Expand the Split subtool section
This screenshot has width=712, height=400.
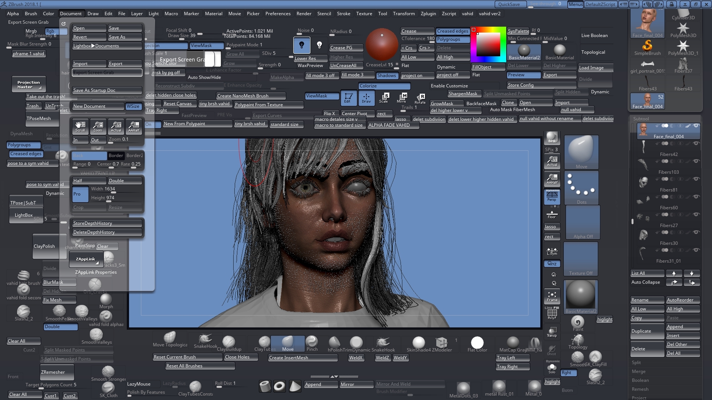pos(636,363)
